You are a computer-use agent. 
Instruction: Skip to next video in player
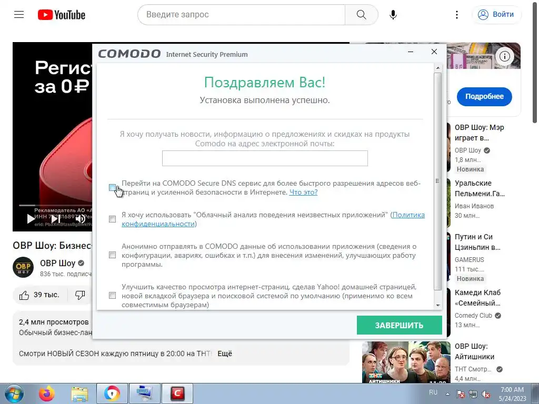(x=55, y=218)
